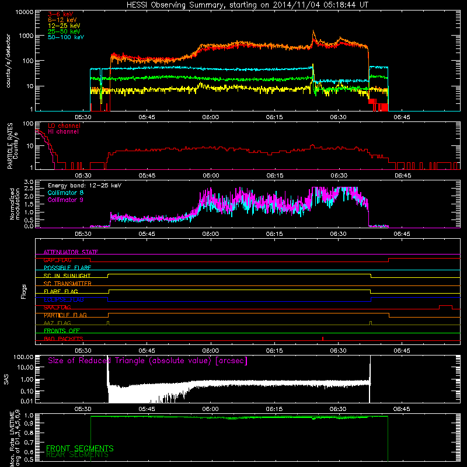
Task: Click the 'BAD_PACKETS' flag label
Action: click(x=64, y=339)
